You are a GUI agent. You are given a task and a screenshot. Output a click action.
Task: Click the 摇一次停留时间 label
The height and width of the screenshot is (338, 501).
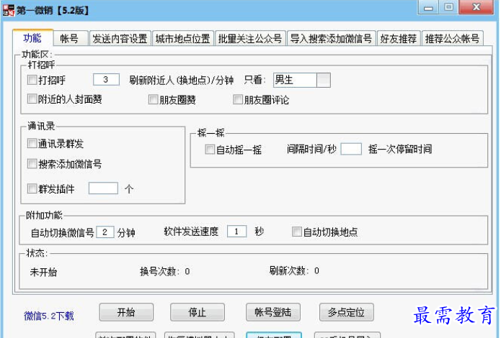tap(400, 149)
